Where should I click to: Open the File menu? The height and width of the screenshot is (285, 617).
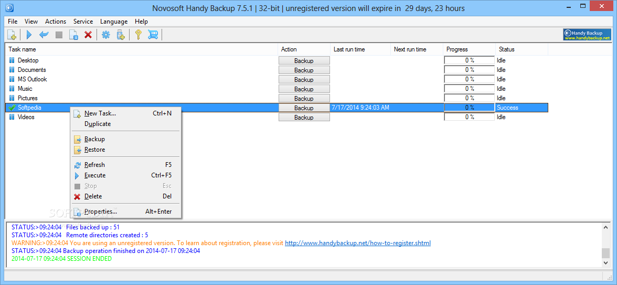coord(13,22)
